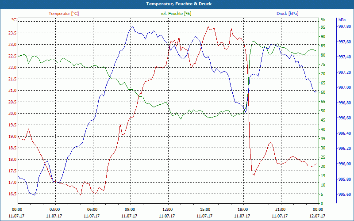The image size is (354, 221).
Task: Click the 35 tick on the humidity axis
Action: pyautogui.click(x=323, y=139)
